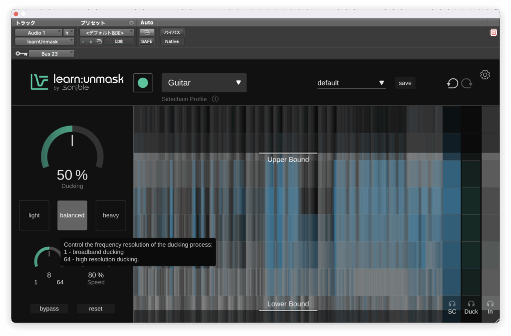
Task: Click the Auto header label
Action: click(x=147, y=22)
